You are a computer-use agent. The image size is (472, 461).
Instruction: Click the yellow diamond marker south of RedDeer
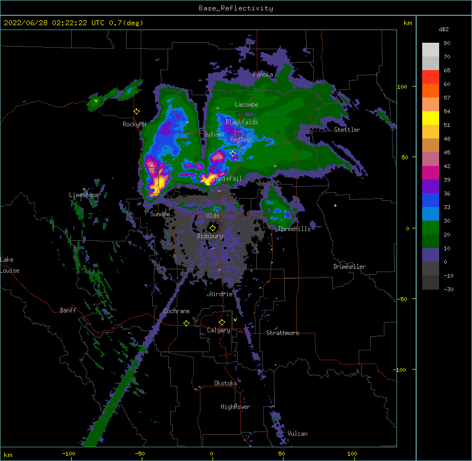233,153
